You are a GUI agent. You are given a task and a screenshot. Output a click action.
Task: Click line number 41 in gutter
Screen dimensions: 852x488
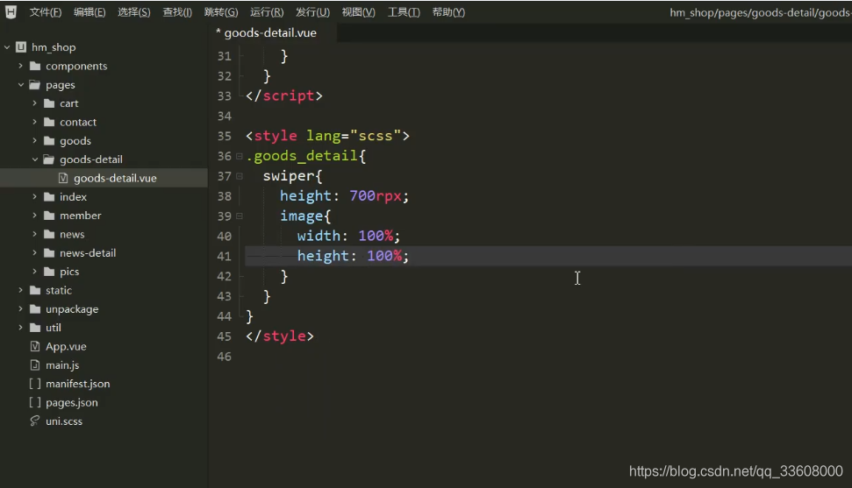click(x=224, y=256)
